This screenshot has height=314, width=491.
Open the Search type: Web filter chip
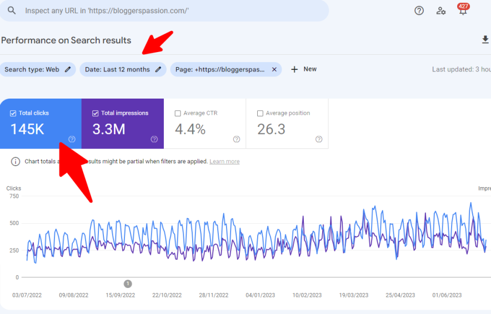point(32,69)
